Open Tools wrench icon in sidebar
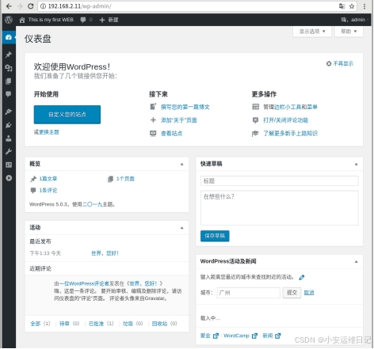 9,151
